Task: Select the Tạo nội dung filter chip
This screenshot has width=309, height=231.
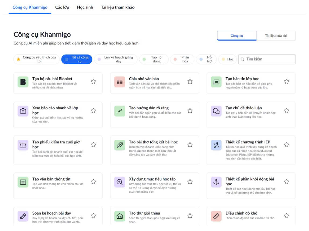Action: [x=154, y=59]
